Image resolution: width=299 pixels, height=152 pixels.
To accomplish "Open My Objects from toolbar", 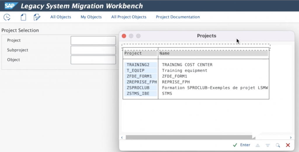I will pyautogui.click(x=91, y=17).
